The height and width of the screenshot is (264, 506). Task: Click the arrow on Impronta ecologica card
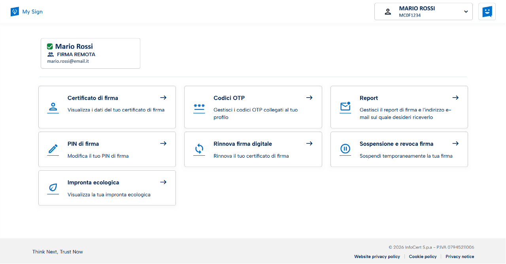click(163, 182)
